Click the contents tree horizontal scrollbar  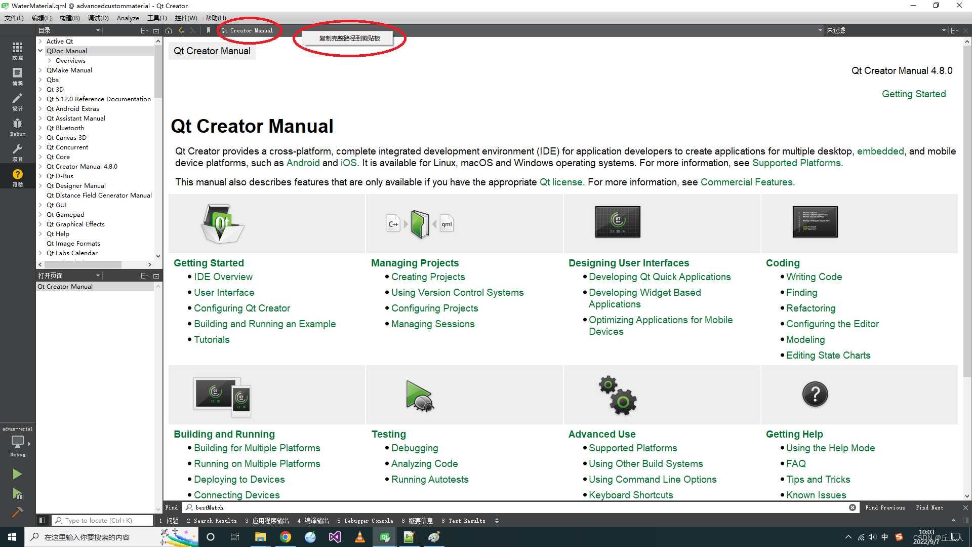83,264
